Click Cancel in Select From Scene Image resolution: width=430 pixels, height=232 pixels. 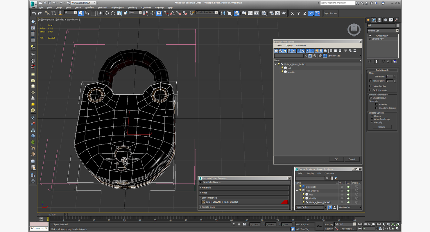click(352, 159)
